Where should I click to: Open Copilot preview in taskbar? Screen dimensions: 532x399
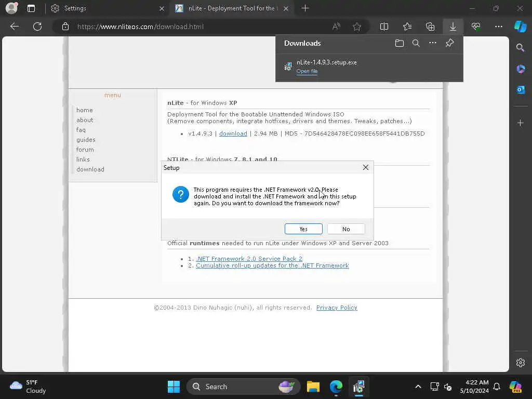[516, 387]
